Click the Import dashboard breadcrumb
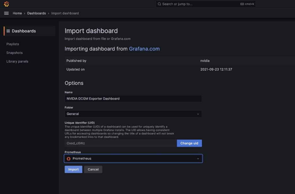The height and width of the screenshot is (194, 295). (65, 13)
